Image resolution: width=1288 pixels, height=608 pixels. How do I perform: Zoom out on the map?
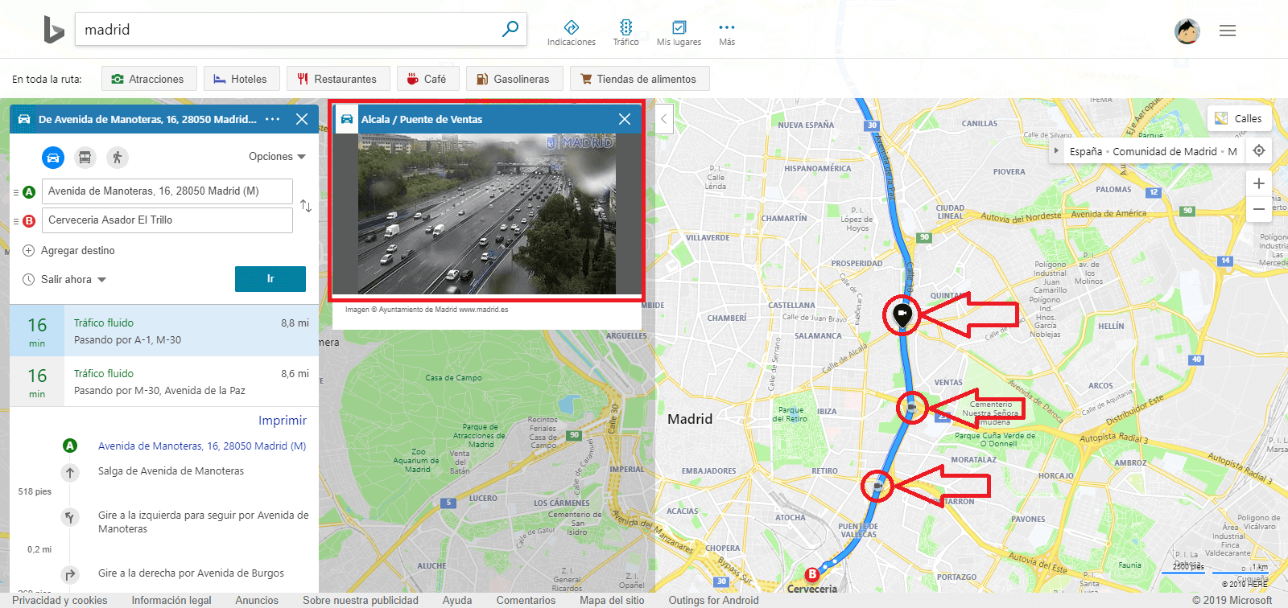pos(1259,209)
